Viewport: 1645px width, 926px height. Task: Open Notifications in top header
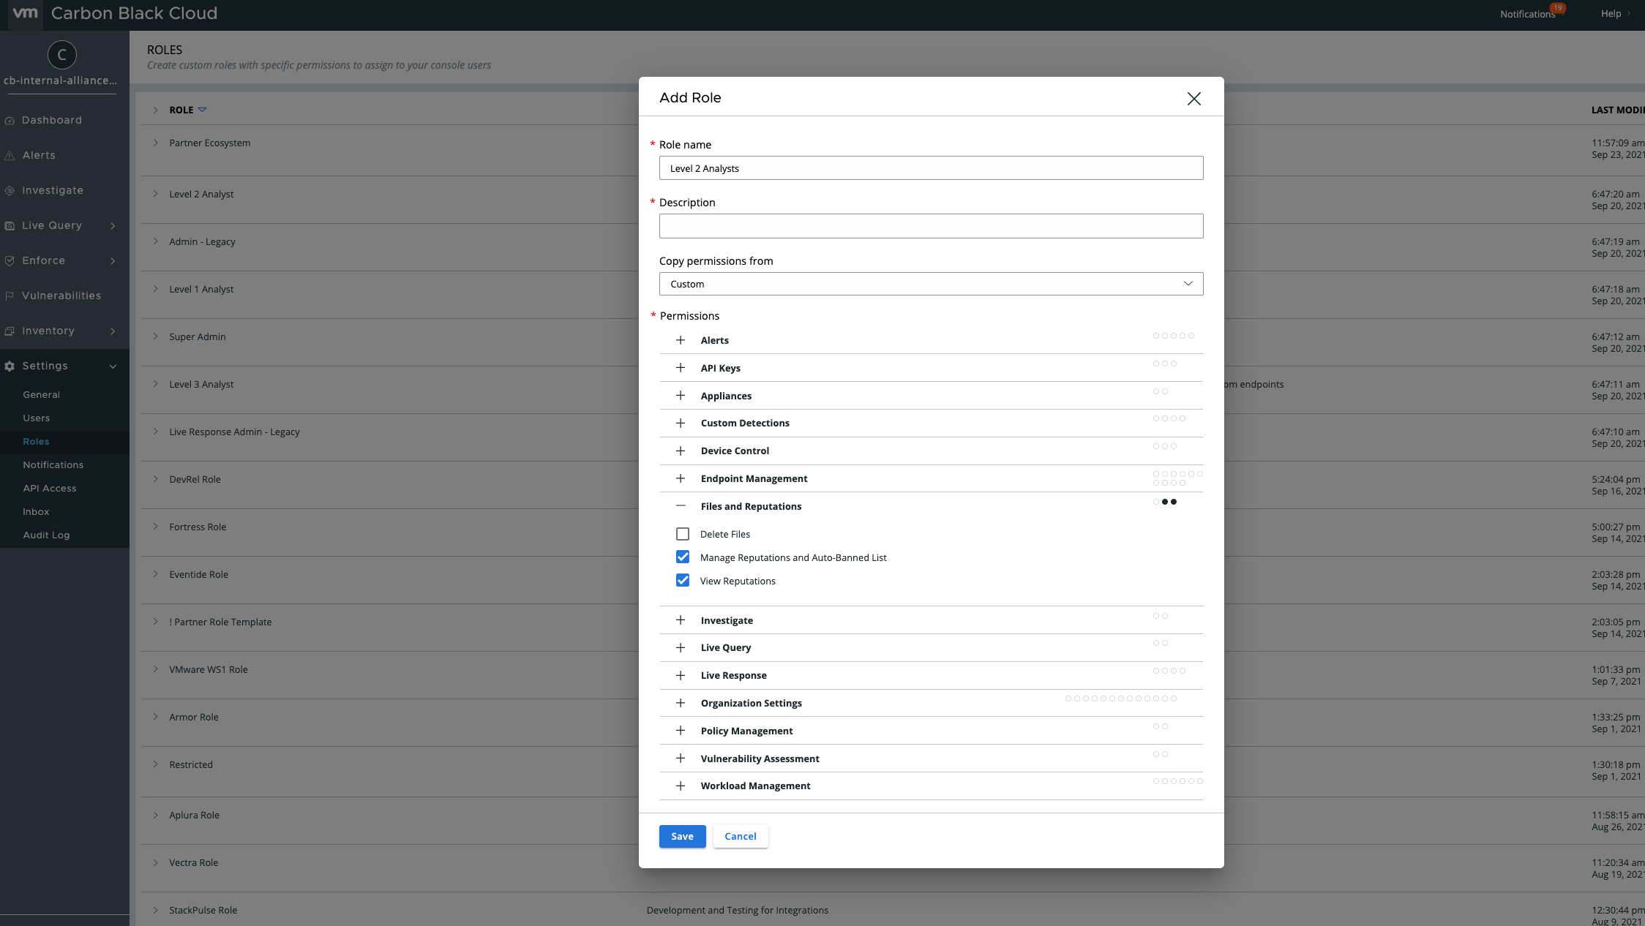pyautogui.click(x=1527, y=14)
